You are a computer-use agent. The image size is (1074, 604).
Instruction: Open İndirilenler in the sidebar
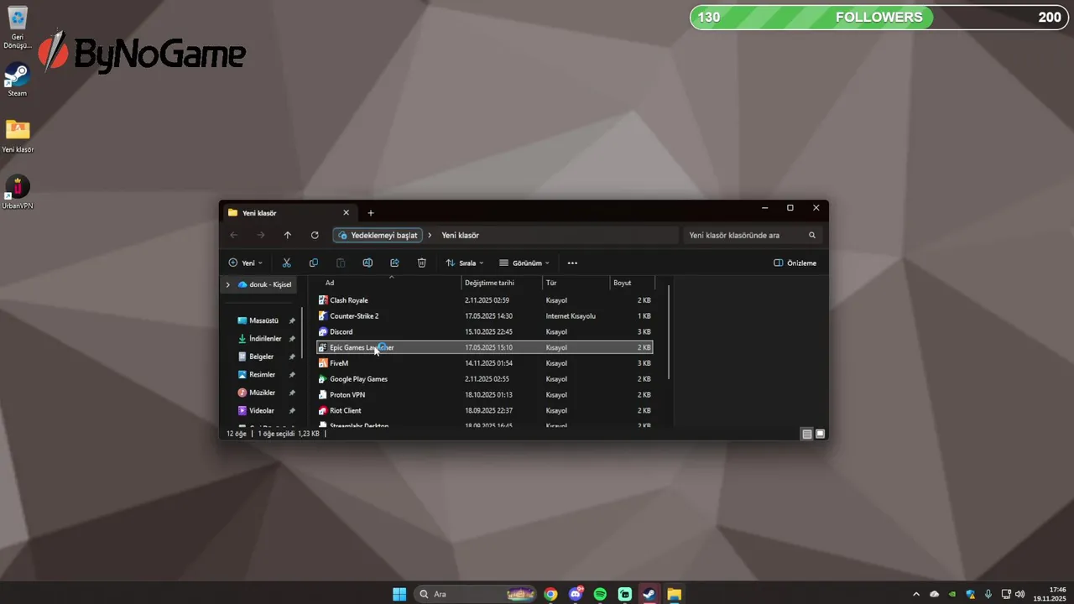click(x=266, y=339)
